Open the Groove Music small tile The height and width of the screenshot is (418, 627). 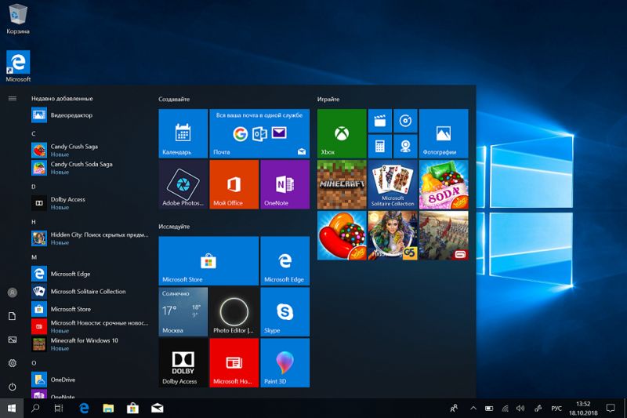(x=405, y=121)
